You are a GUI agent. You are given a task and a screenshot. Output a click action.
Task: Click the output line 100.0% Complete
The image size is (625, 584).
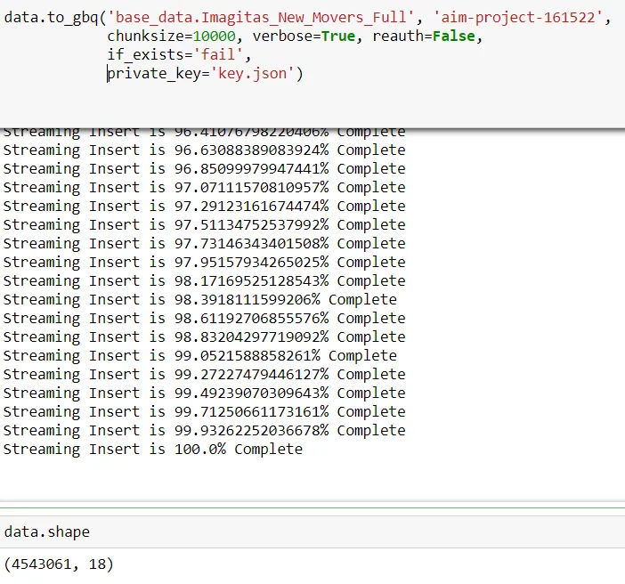153,450
